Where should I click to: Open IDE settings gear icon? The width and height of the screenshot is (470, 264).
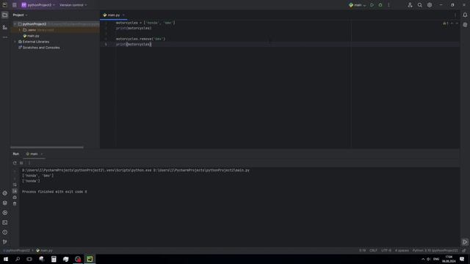click(430, 5)
